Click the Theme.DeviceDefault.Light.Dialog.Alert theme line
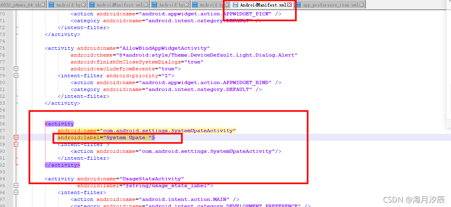The image size is (451, 207). pyautogui.click(x=184, y=55)
